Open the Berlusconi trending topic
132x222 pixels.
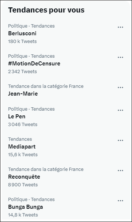(22, 33)
